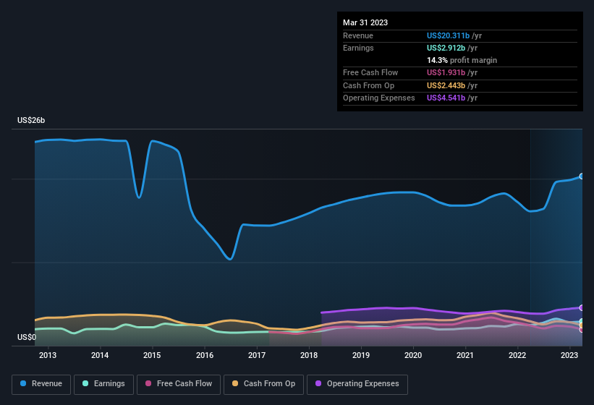Click the US$1.931b free cash flow value

point(446,72)
